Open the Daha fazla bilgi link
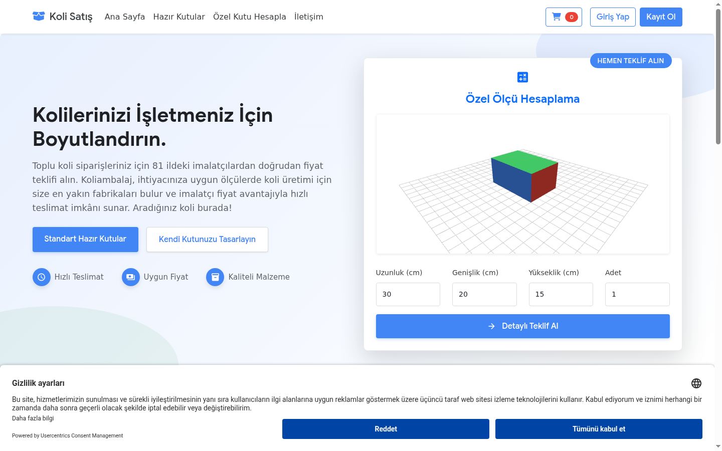Screen dimensions: 722x451 click(33, 418)
